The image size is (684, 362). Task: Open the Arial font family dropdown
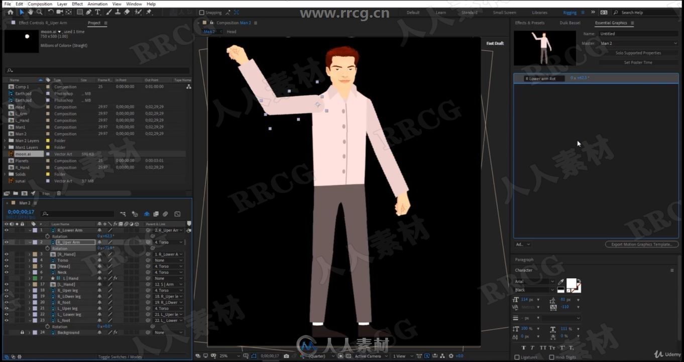[534, 282]
